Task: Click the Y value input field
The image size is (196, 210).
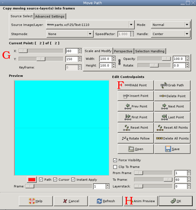Action: 72,59
